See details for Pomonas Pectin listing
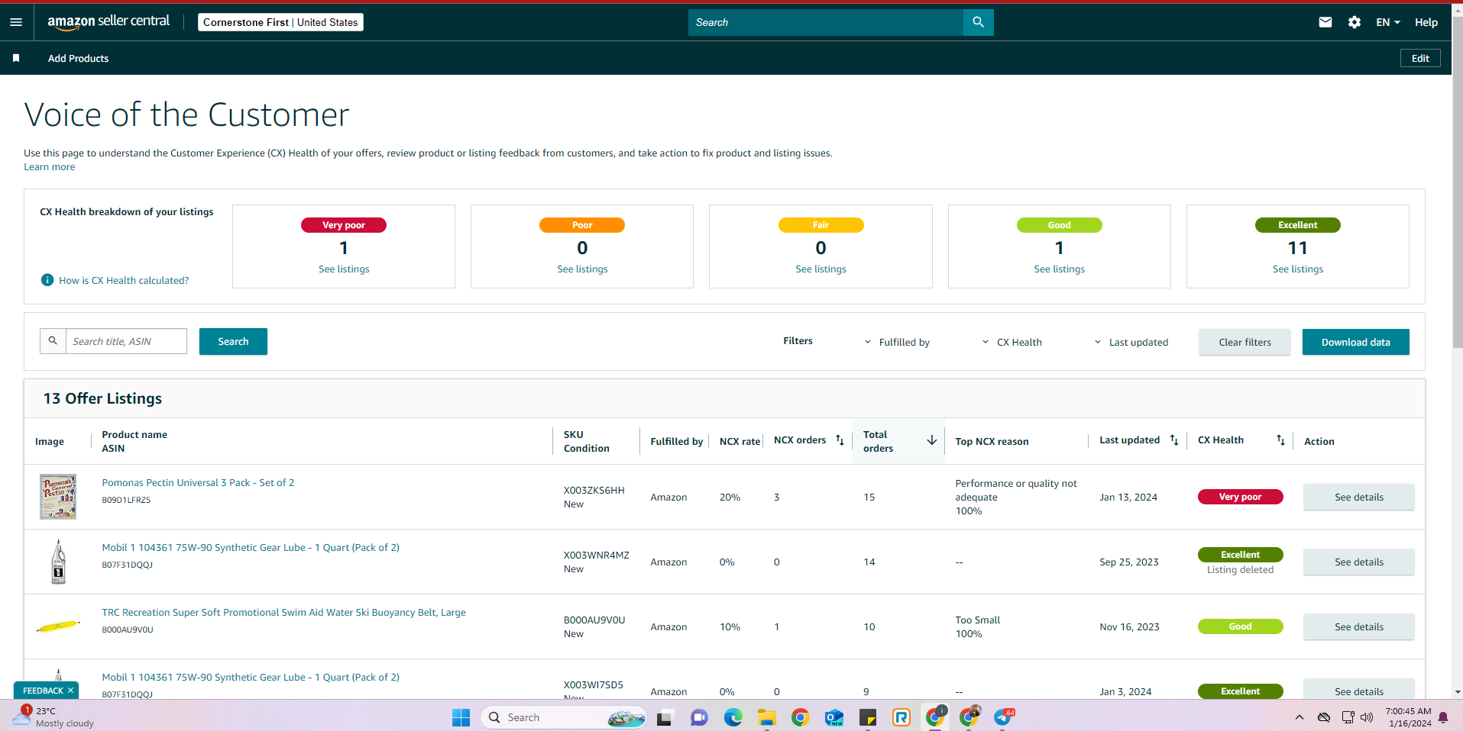 [1359, 497]
